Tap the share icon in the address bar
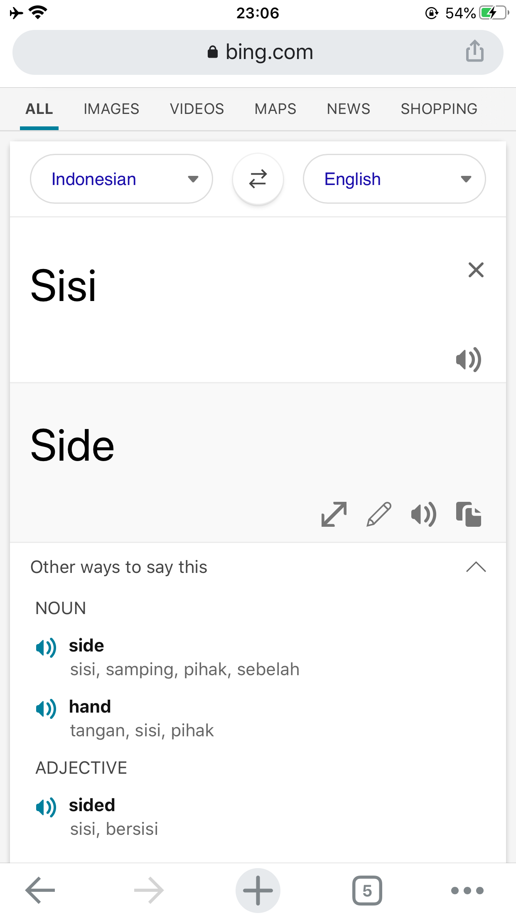This screenshot has height=918, width=516. pos(474,52)
